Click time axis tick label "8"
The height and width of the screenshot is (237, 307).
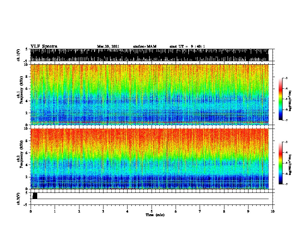tap(224, 211)
